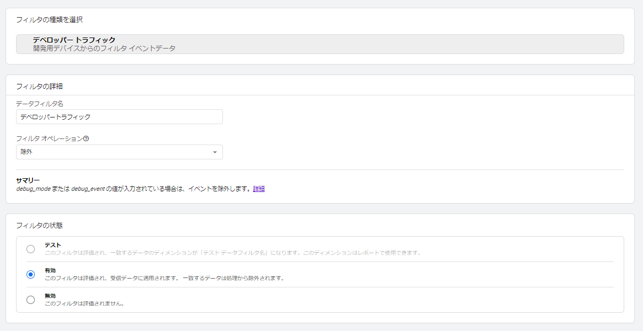This screenshot has height=331, width=643.
Task: Click the データフィルタ名 text input field
Action: tap(119, 117)
